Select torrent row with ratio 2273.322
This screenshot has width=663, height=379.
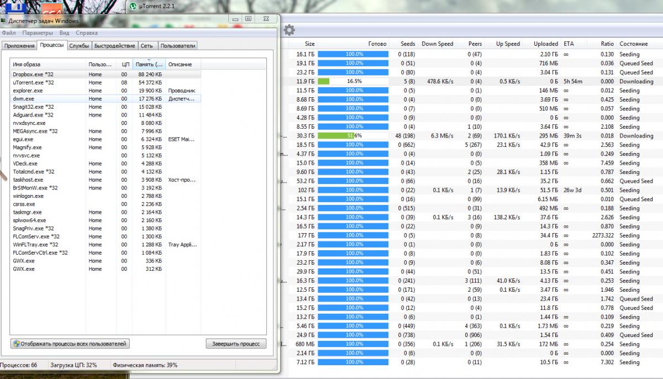(x=472, y=235)
